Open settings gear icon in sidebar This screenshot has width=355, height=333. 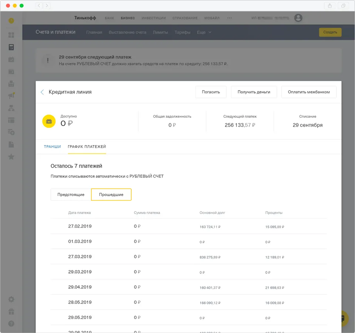click(x=11, y=299)
